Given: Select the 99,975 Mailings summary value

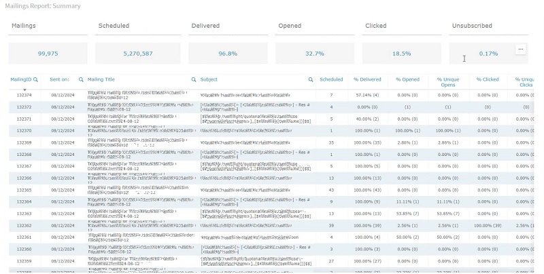Looking at the screenshot, I should click(x=48, y=54).
